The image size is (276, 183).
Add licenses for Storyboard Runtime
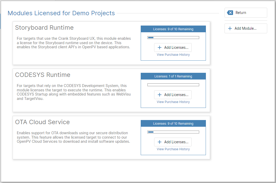pyautogui.click(x=173, y=47)
